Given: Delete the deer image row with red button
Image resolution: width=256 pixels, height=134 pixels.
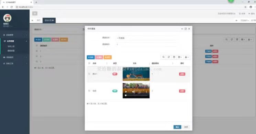Looking at the screenshot, I should tap(182, 74).
